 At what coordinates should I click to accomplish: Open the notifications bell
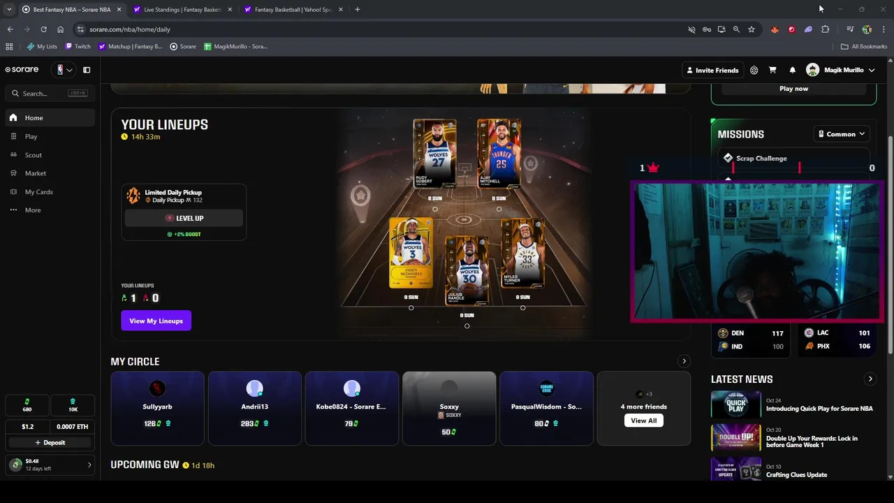point(792,70)
